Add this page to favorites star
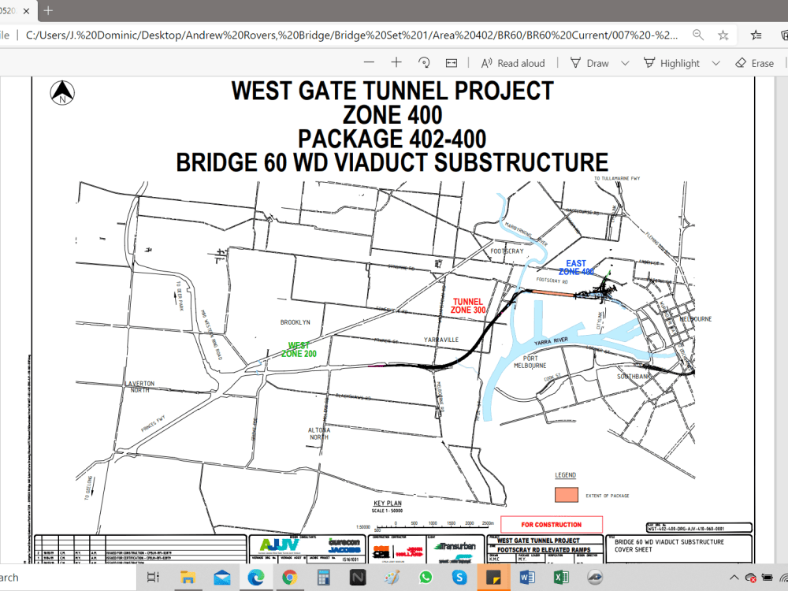This screenshot has width=788, height=591. [x=723, y=35]
